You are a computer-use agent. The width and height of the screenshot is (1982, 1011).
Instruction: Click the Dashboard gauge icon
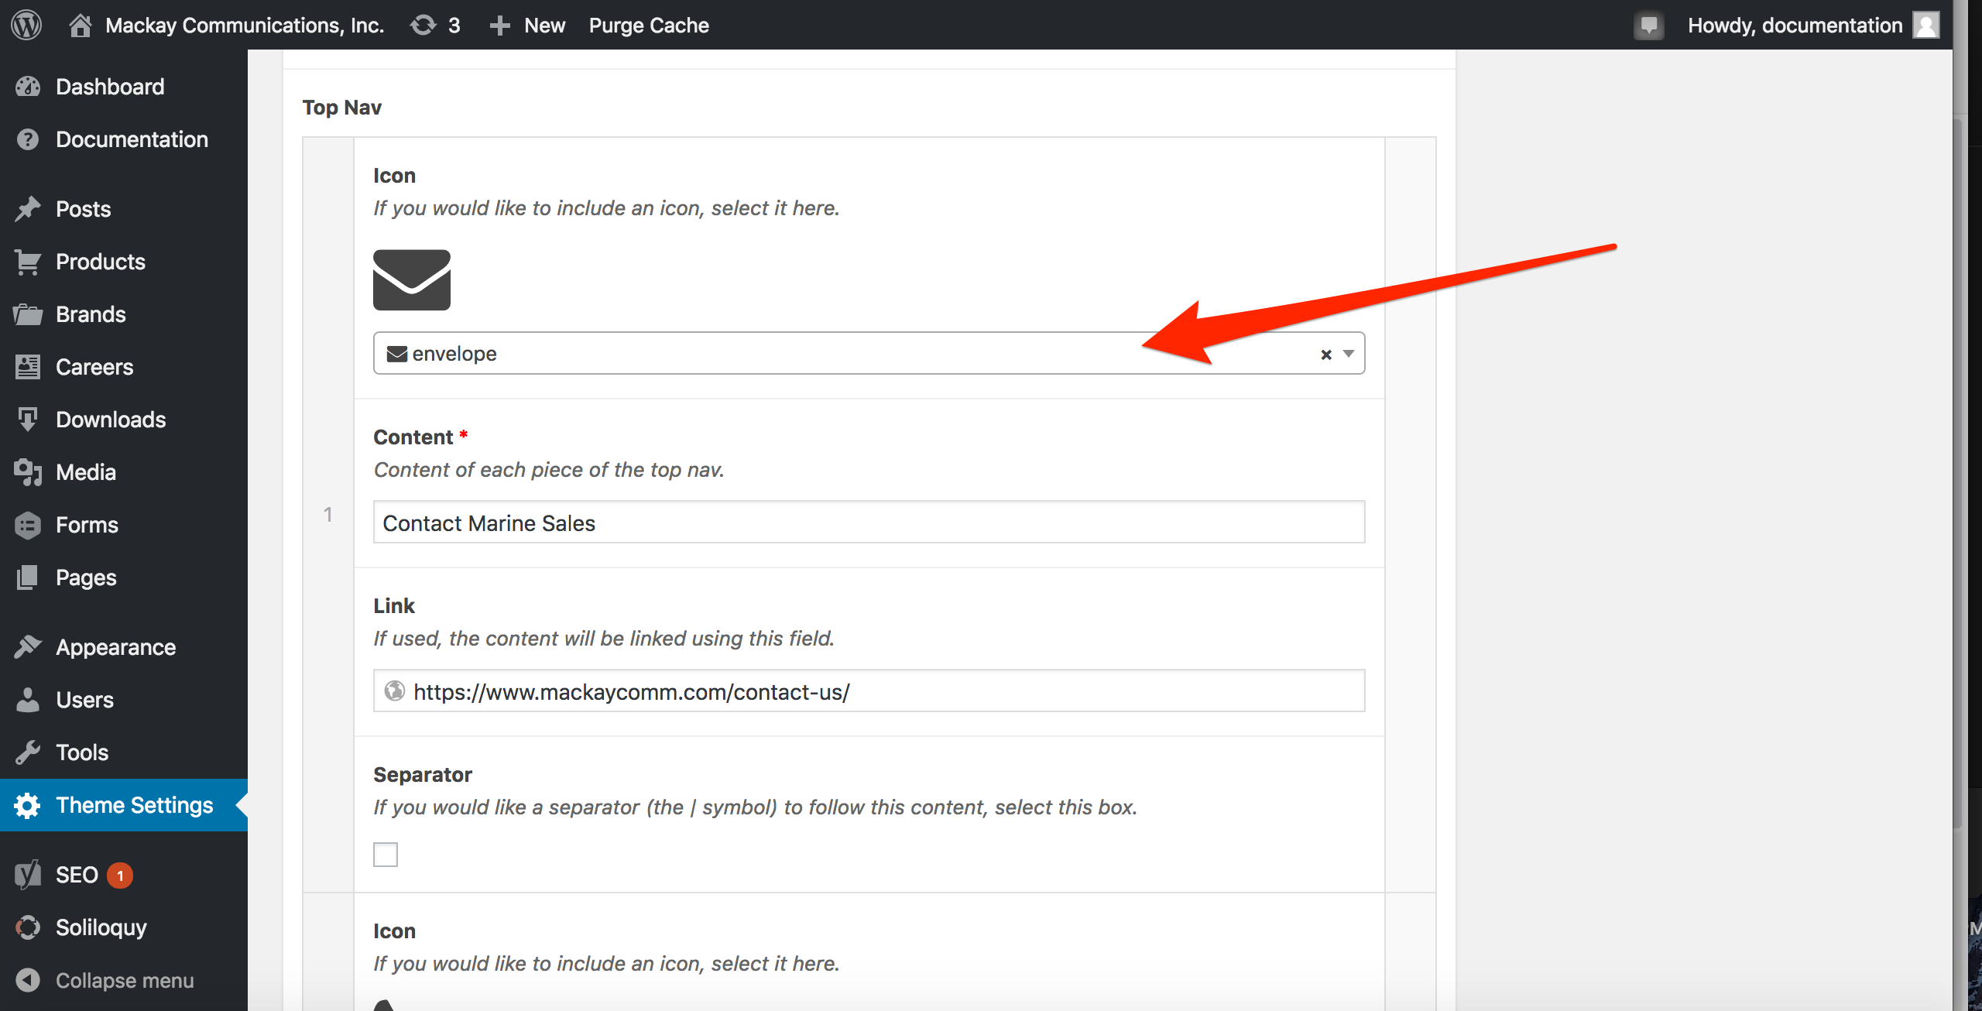[x=28, y=87]
